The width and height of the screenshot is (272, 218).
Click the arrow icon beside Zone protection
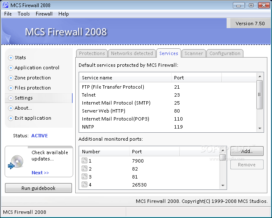[x=11, y=78]
